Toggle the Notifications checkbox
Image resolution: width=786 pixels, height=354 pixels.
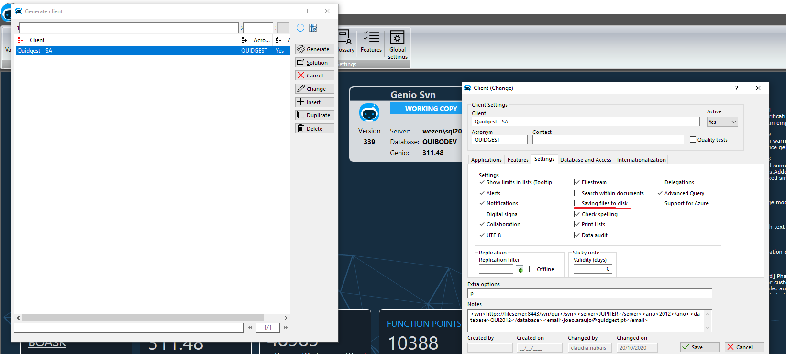(482, 203)
